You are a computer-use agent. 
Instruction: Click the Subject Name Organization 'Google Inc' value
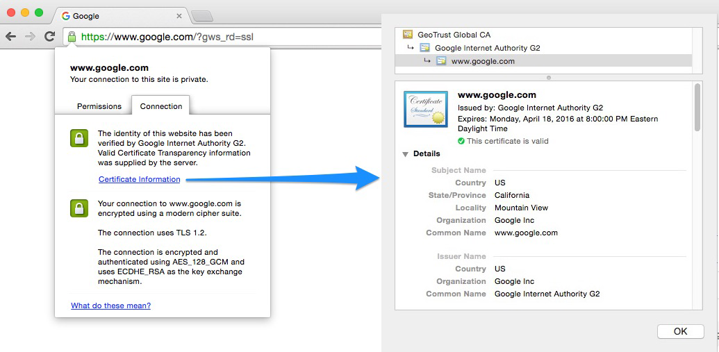[514, 221]
